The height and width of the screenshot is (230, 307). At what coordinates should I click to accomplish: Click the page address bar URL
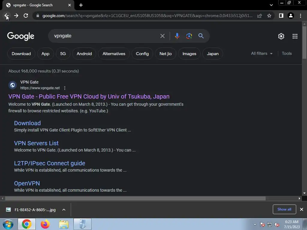(147, 16)
